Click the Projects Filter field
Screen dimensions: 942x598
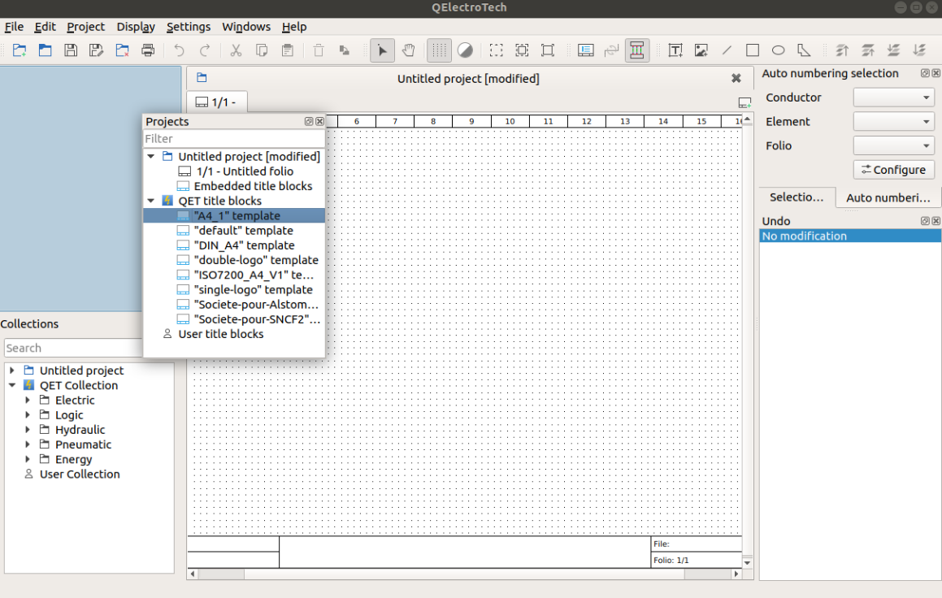pos(234,139)
